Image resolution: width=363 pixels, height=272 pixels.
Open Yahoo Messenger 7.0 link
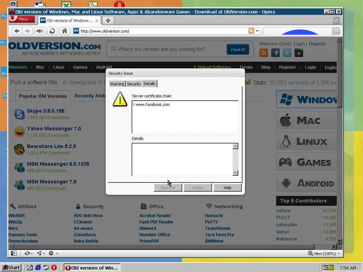[54, 129]
